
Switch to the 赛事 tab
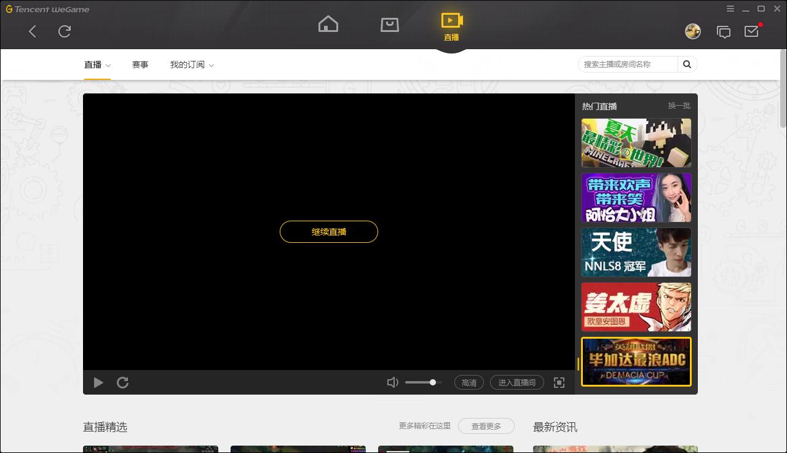point(140,64)
